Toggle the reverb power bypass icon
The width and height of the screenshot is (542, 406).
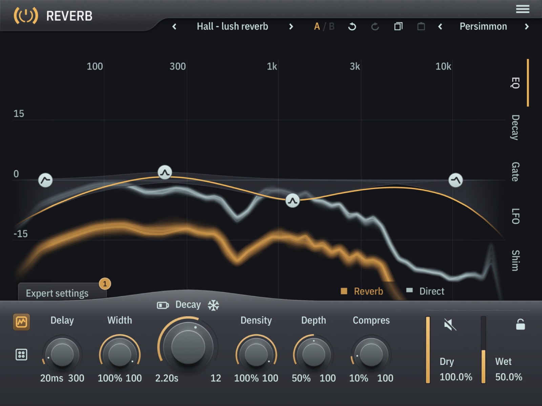coord(26,16)
